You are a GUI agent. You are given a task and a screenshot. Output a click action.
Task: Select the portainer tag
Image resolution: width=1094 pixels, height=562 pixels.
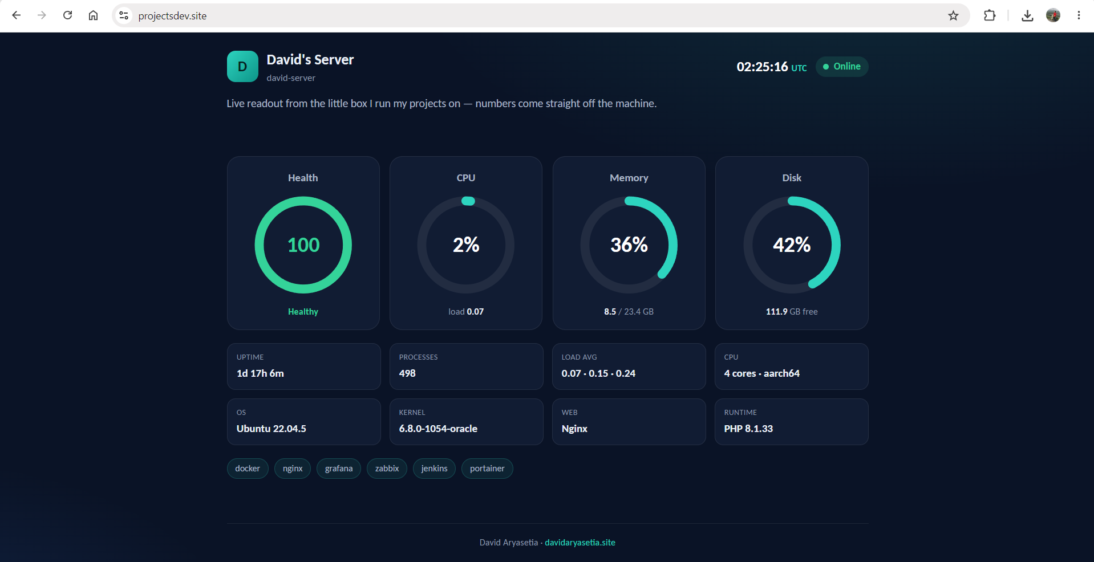487,469
